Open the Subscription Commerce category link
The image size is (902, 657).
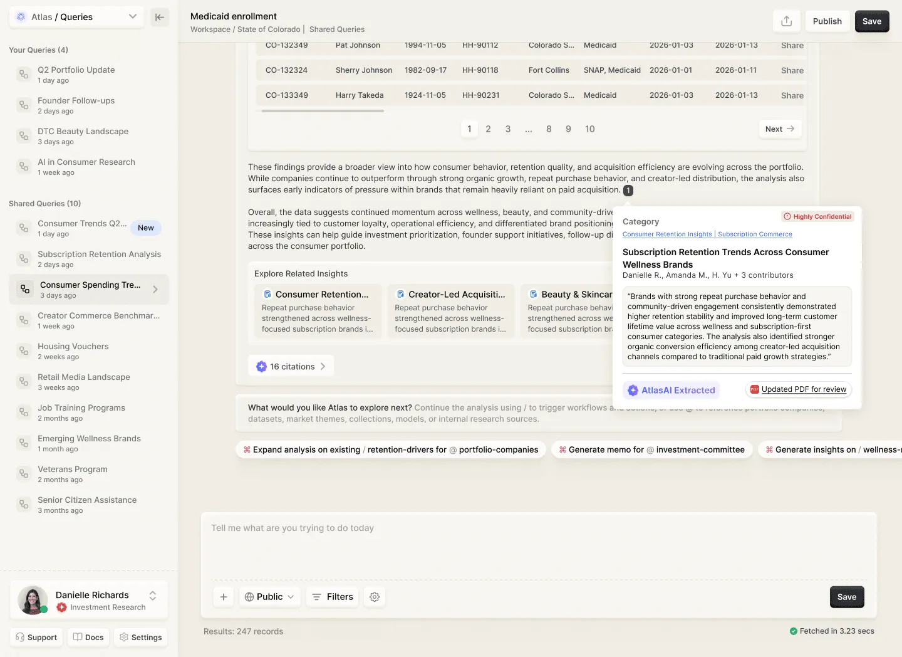point(755,234)
